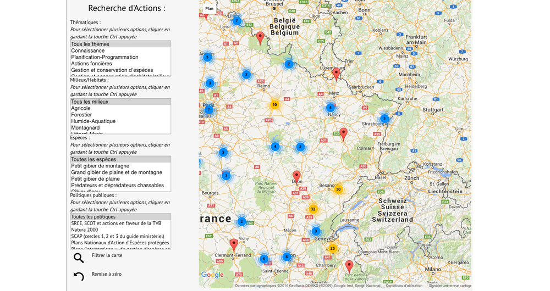The image size is (550, 291).
Task: Open the blue 3 cluster near Geneva
Action: (x=316, y=231)
